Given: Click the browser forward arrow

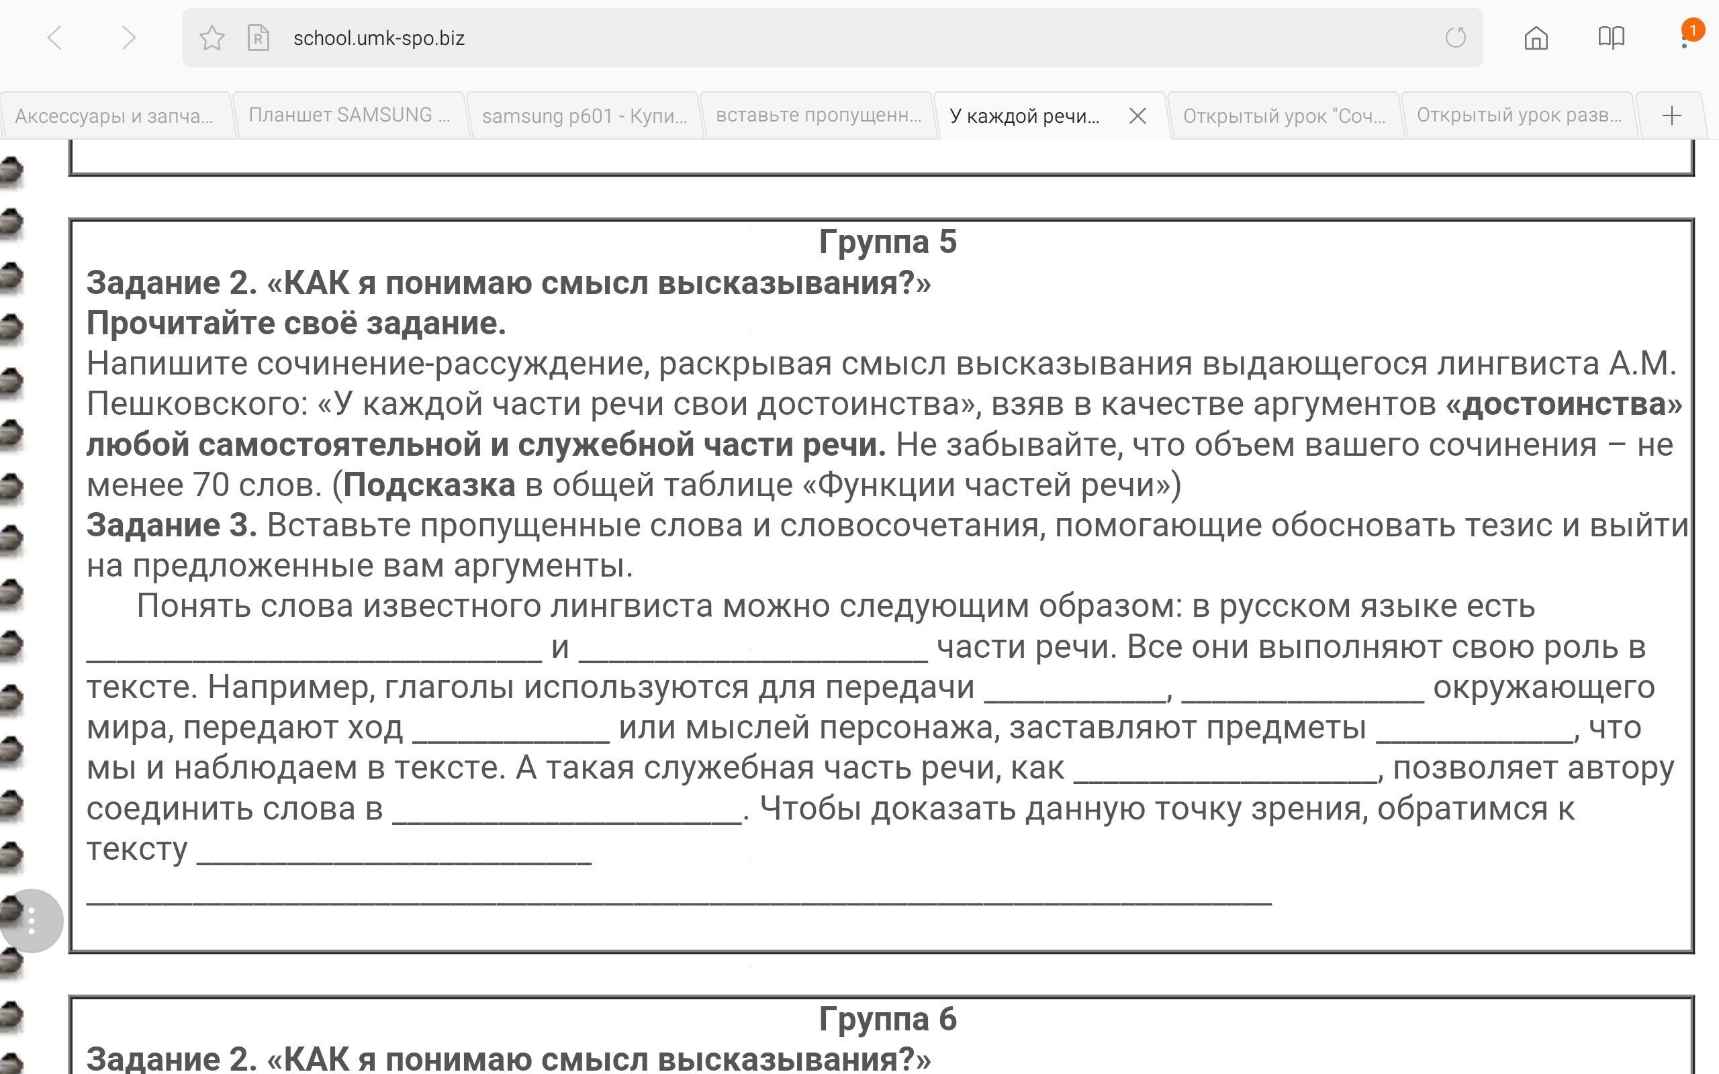Looking at the screenshot, I should coord(128,38).
